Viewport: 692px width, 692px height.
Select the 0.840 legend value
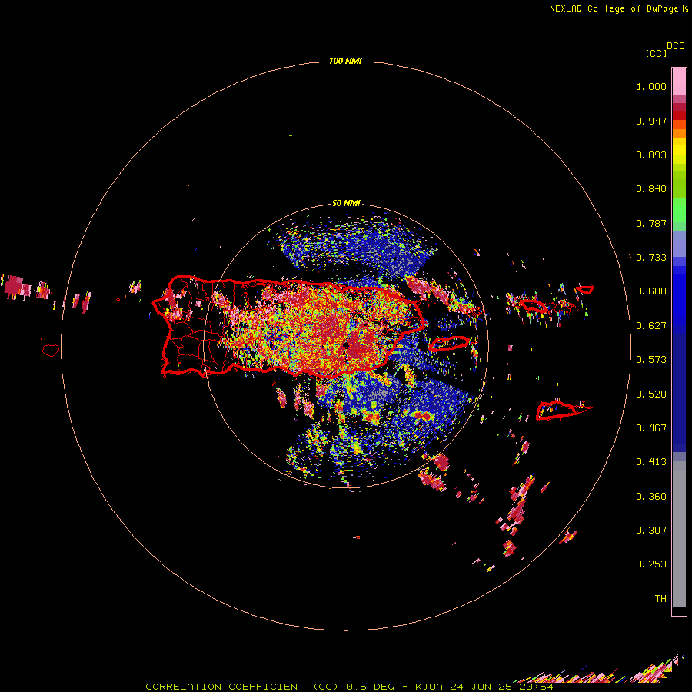[x=651, y=189]
